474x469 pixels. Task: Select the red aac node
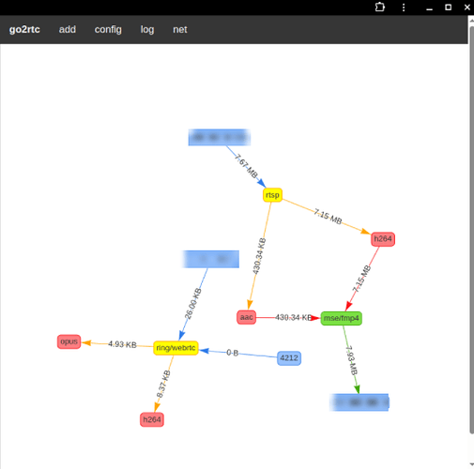click(246, 317)
